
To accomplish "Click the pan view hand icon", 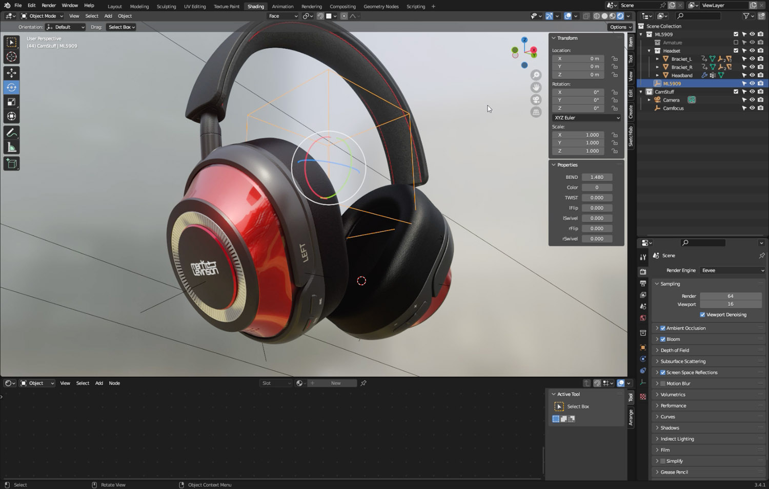I will (x=536, y=88).
